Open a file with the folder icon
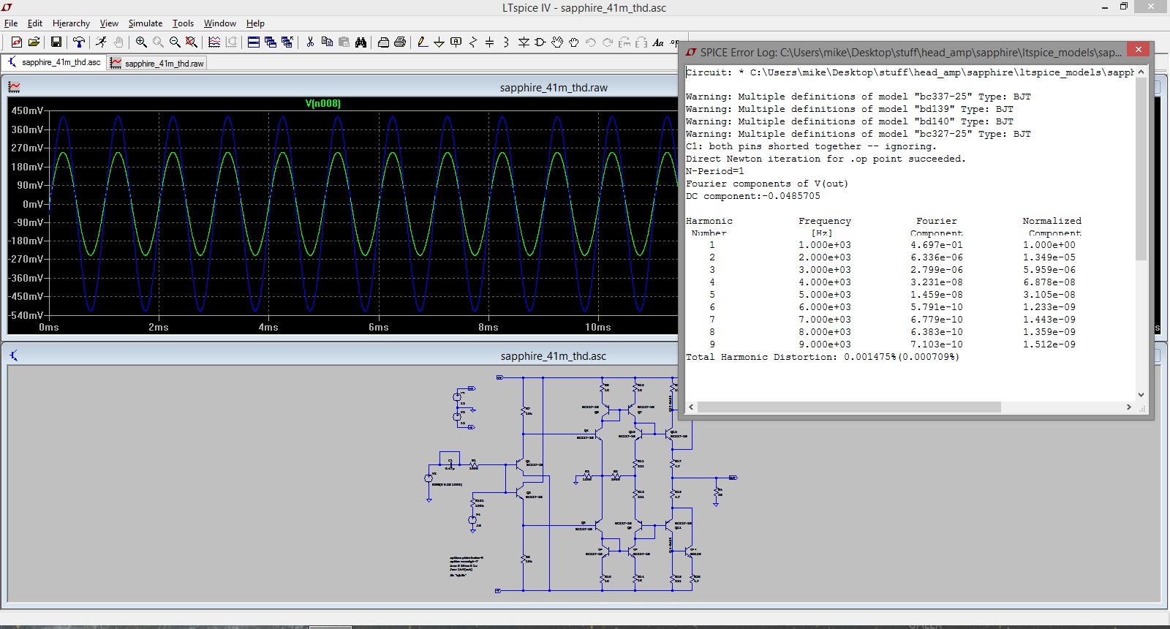The height and width of the screenshot is (629, 1170). coord(34,42)
